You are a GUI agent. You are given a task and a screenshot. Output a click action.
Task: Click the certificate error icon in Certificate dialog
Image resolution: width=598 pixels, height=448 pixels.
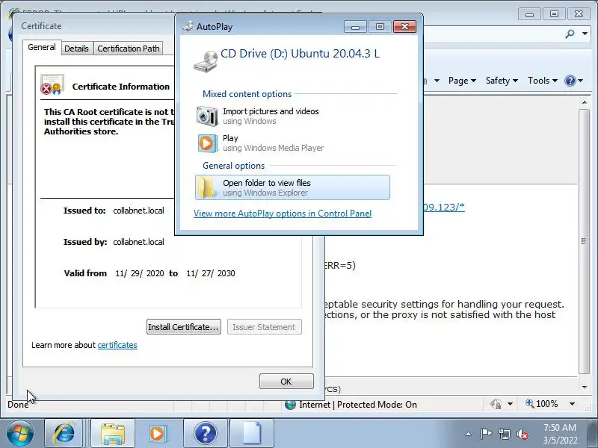point(52,84)
